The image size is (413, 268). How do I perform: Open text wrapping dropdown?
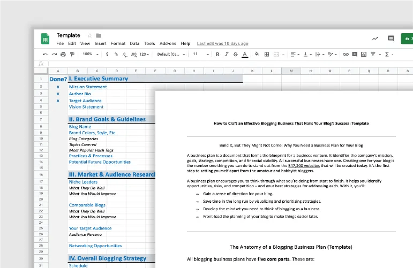point(320,54)
